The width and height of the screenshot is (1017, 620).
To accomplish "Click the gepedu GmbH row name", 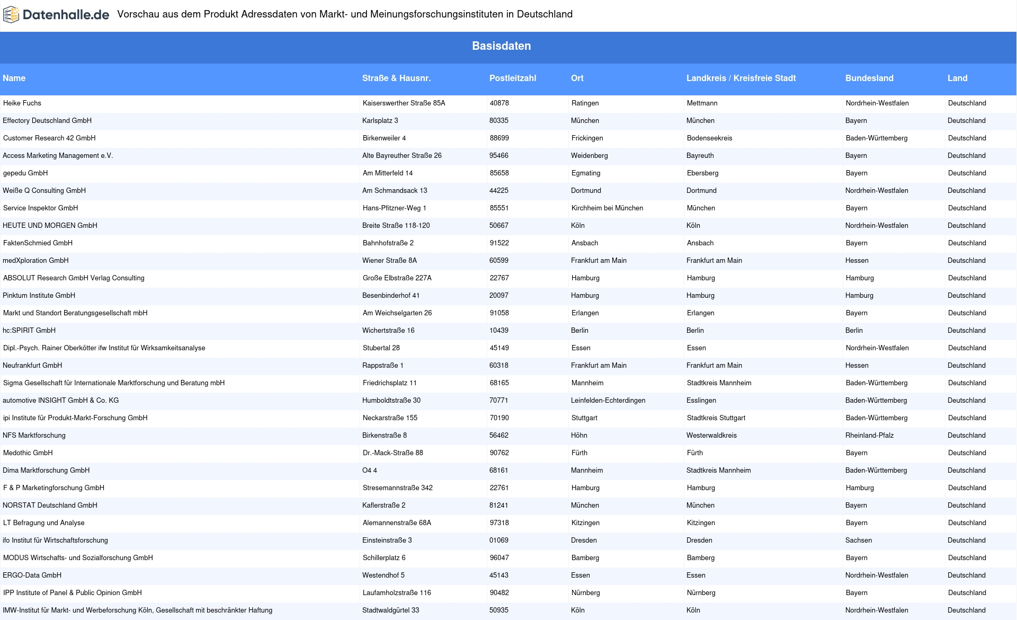I will [x=25, y=173].
